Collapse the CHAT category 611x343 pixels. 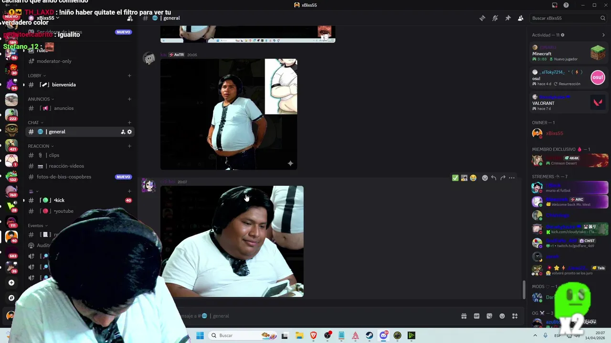point(35,122)
